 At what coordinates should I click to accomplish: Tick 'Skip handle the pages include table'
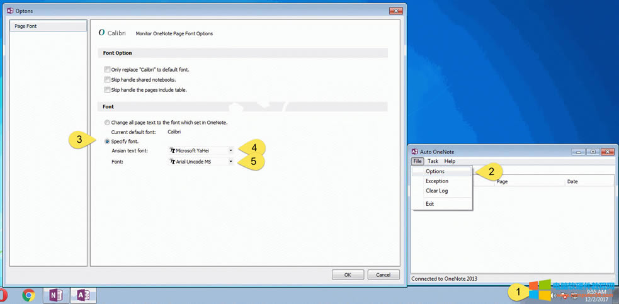[107, 90]
